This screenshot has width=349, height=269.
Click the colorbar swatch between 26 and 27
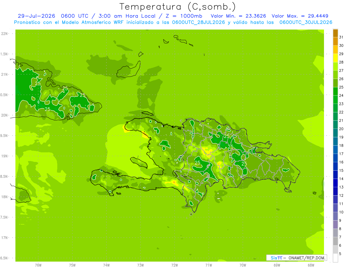tap(335, 75)
